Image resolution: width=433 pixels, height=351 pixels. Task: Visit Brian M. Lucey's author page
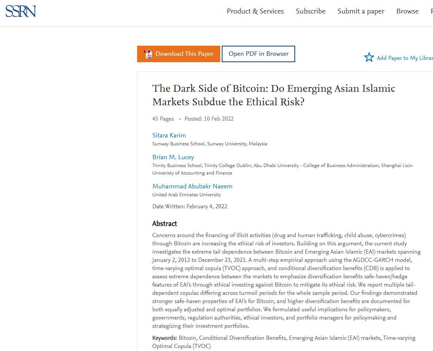click(x=173, y=157)
